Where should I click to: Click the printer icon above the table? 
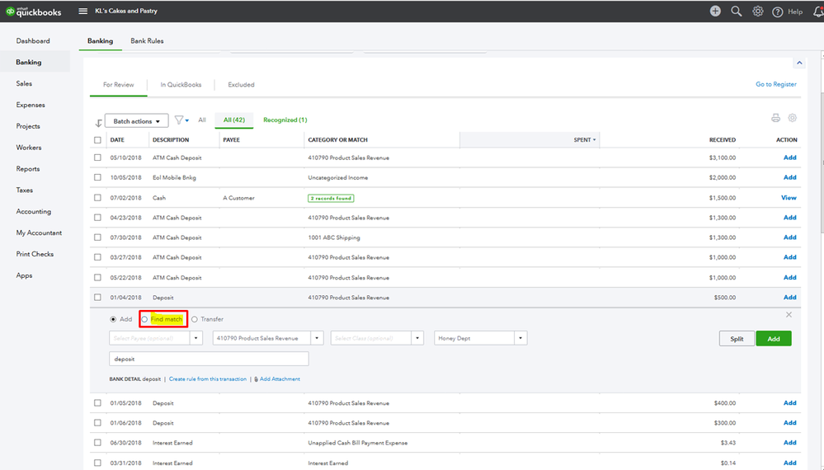pos(775,119)
